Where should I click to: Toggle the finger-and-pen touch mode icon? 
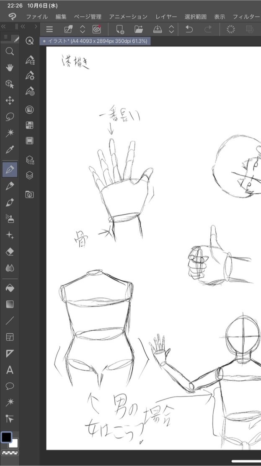click(x=68, y=29)
